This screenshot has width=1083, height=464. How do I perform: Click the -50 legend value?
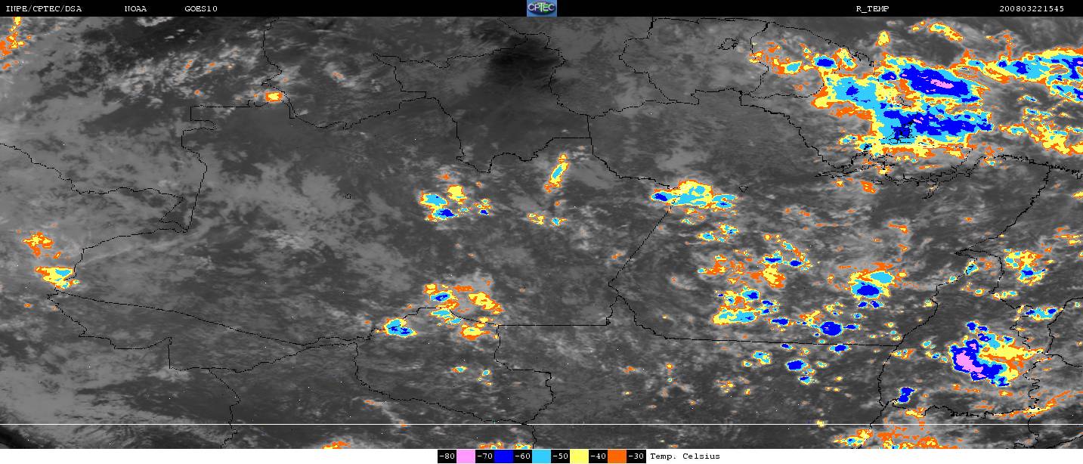[x=560, y=456]
